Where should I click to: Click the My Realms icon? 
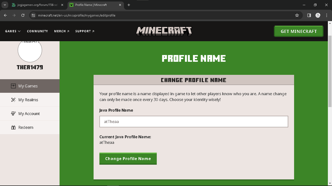pos(13,100)
